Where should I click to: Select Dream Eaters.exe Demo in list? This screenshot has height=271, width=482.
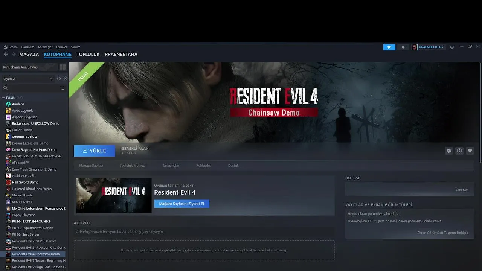pyautogui.click(x=30, y=143)
